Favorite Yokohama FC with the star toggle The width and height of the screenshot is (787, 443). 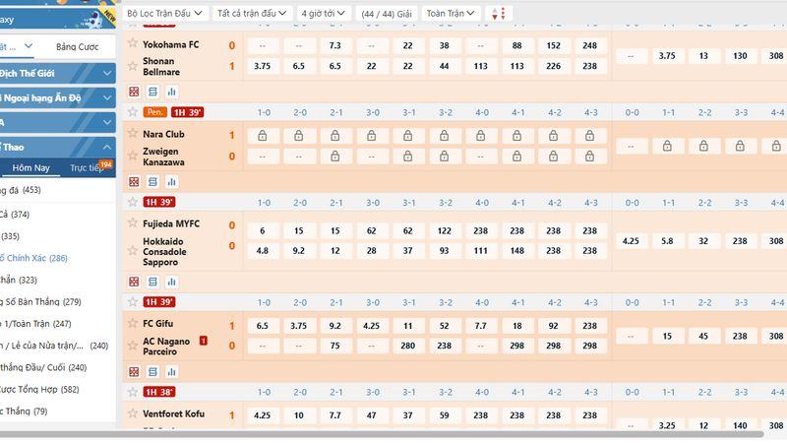[133, 44]
